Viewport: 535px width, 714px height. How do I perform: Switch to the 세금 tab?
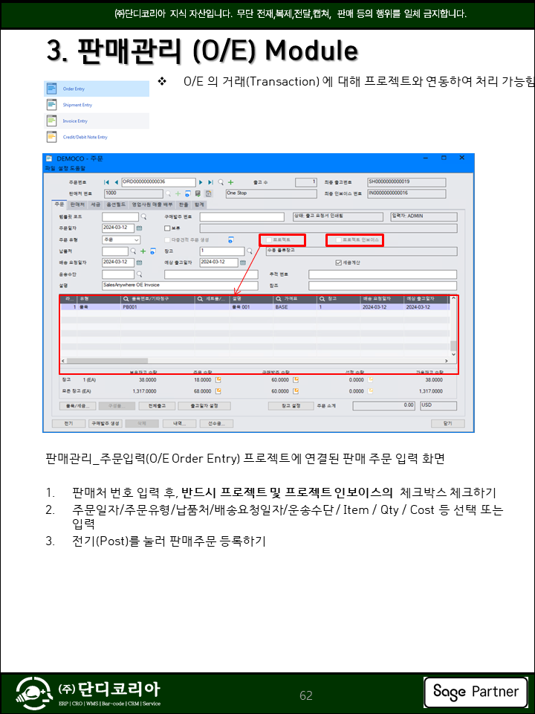95,205
